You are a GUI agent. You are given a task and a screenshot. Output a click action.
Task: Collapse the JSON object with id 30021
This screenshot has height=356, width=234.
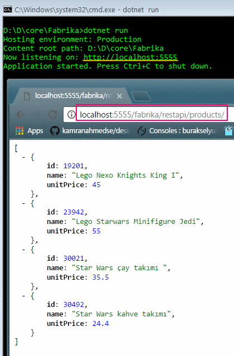(x=23, y=250)
